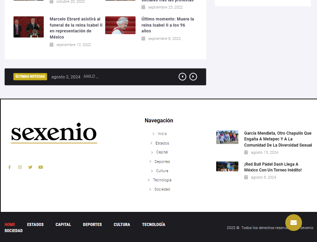Select Tecnología in the Navegación list
317x242 pixels.
(162, 180)
